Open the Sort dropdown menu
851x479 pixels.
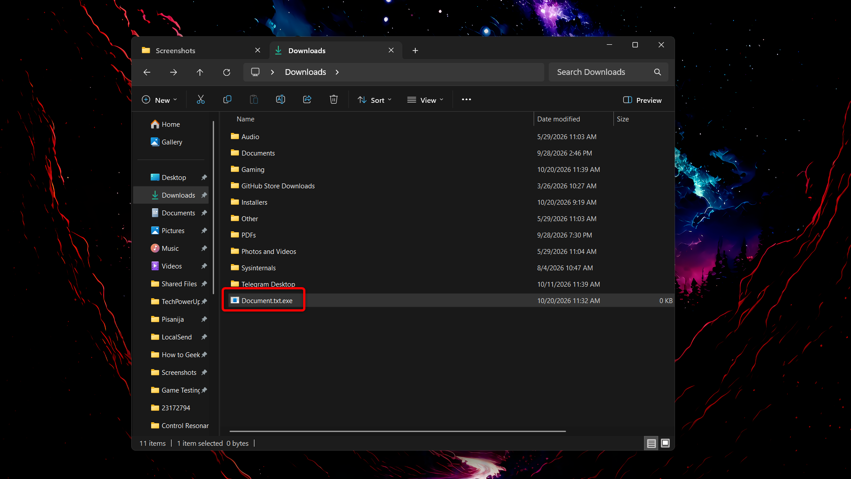pyautogui.click(x=375, y=100)
